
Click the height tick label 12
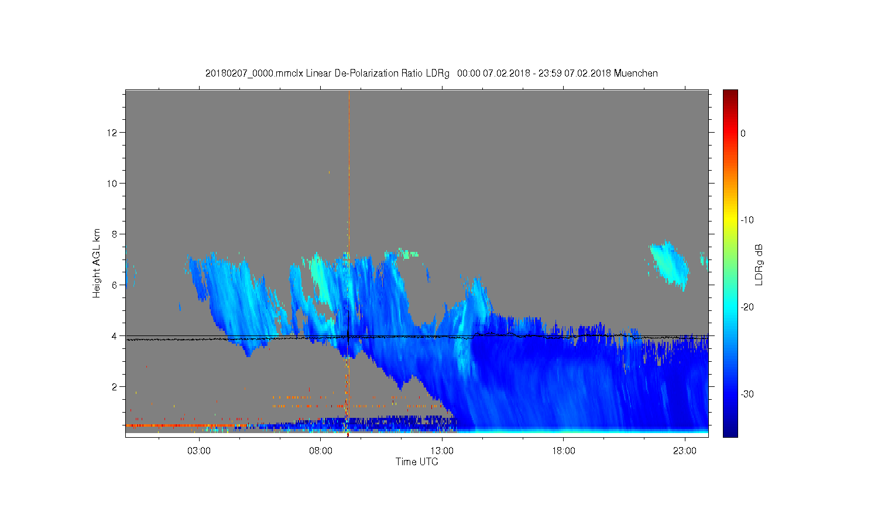coord(112,133)
